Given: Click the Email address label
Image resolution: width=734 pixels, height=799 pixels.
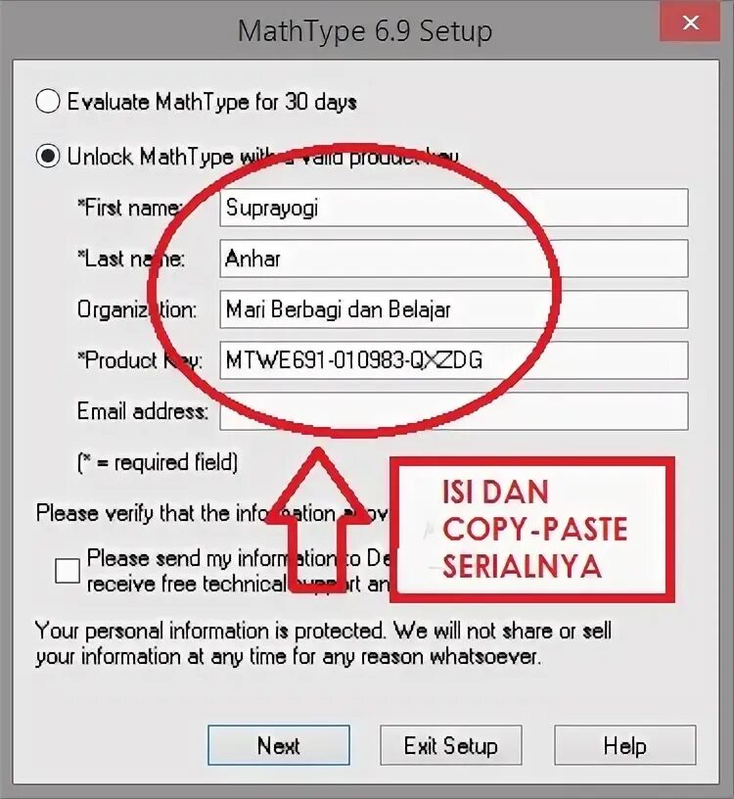Looking at the screenshot, I should pos(143,410).
